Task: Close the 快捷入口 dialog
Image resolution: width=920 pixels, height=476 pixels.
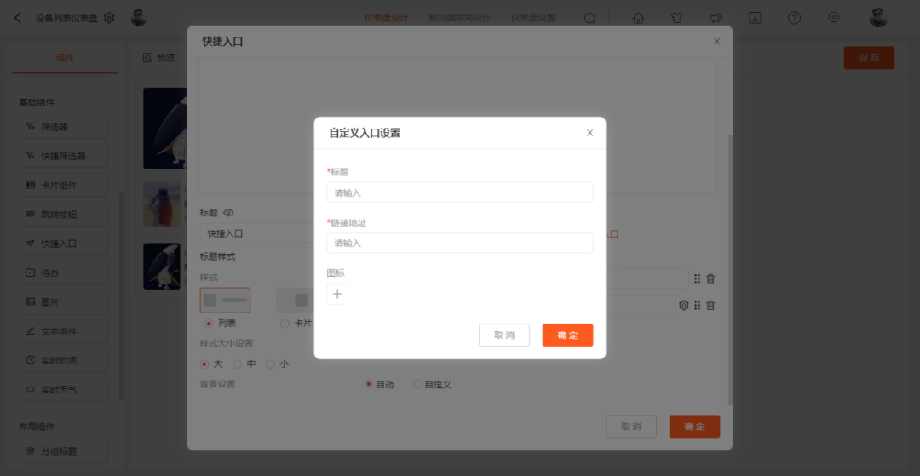Action: [716, 42]
